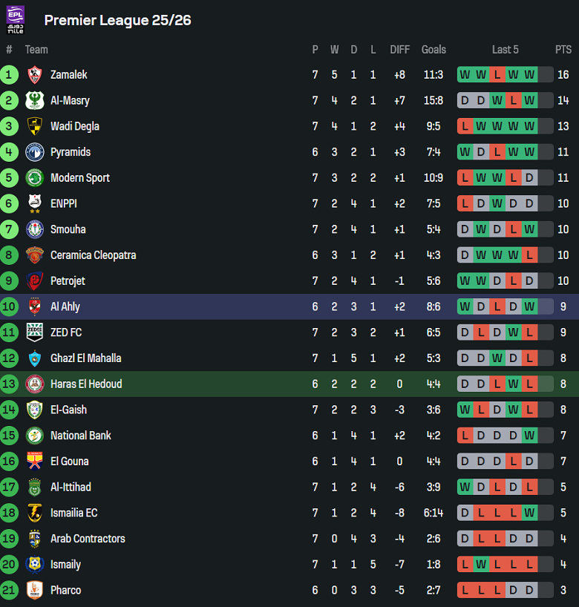This screenshot has height=607, width=579.
Task: Click the Goals column header
Action: pyautogui.click(x=434, y=50)
